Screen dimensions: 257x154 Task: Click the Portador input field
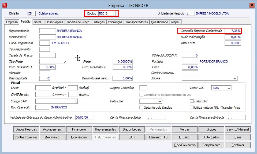tap(190, 61)
